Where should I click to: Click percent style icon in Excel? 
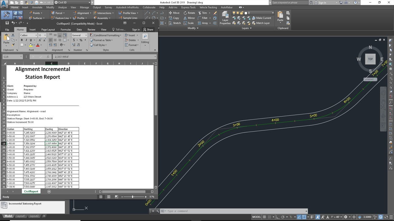pyautogui.click(x=81, y=40)
